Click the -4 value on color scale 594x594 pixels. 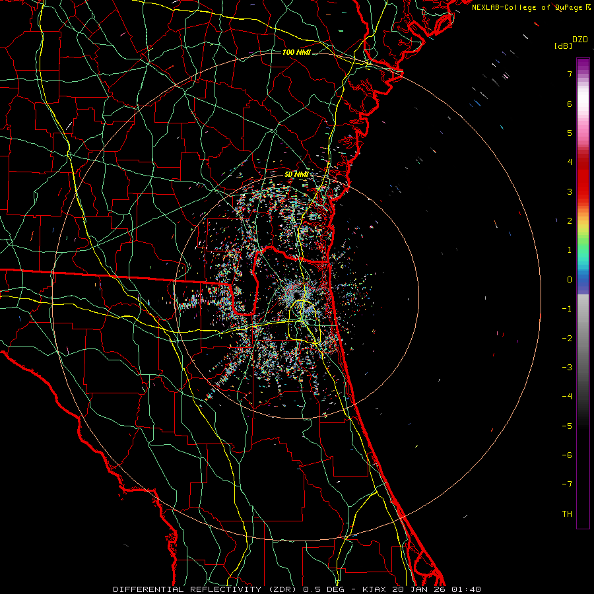[x=567, y=397]
